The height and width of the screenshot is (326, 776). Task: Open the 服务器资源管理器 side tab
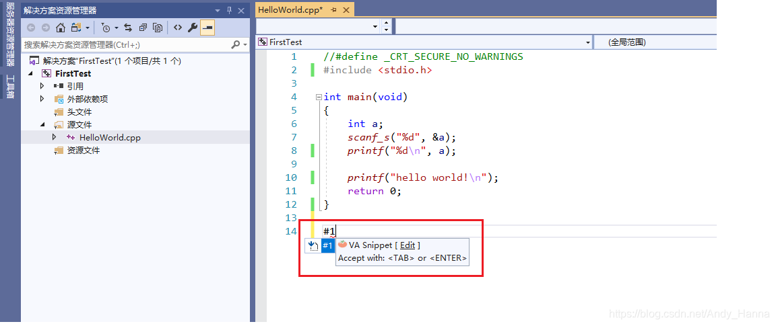click(x=10, y=34)
